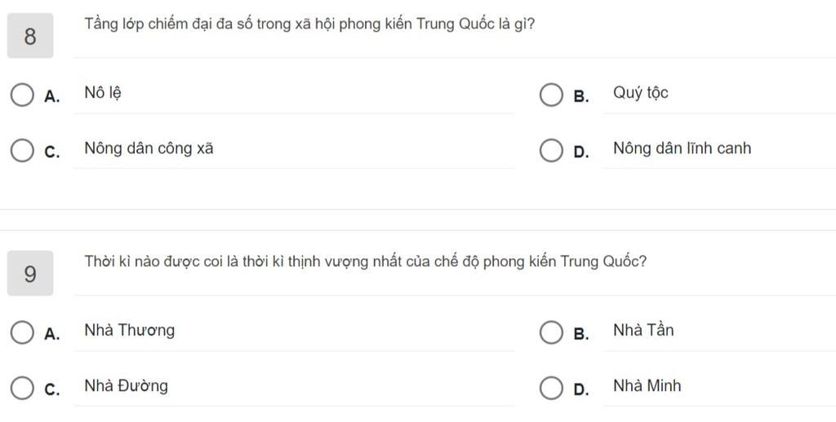
Task: Select radio button C for question 9
Action: [22, 388]
